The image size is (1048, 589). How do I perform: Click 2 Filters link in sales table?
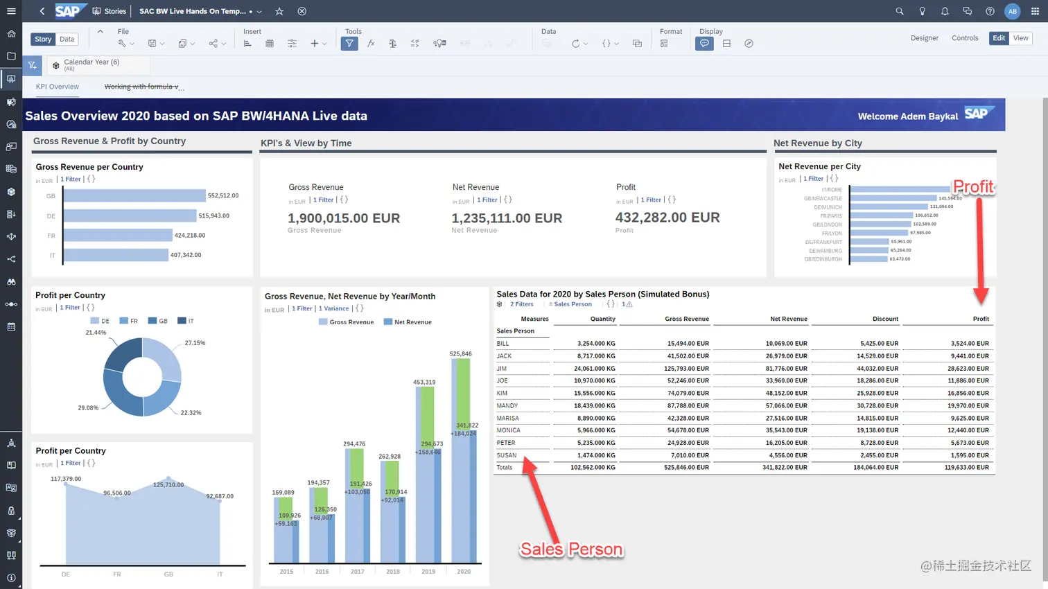[x=522, y=304]
